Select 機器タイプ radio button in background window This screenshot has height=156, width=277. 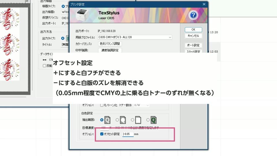(x=63, y=6)
